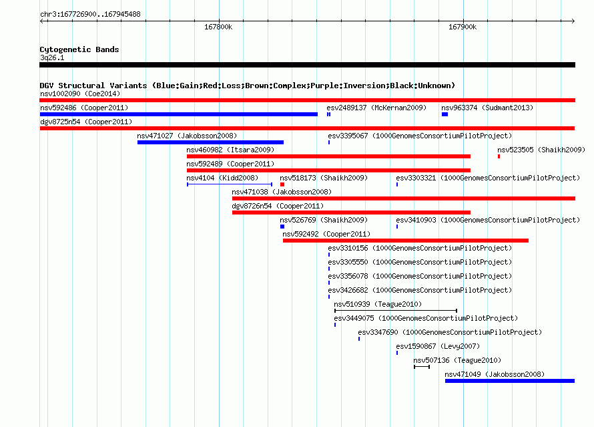Viewport: 594px width, 427px height.
Task: Click esv3426682 variant label
Action: click(420, 290)
